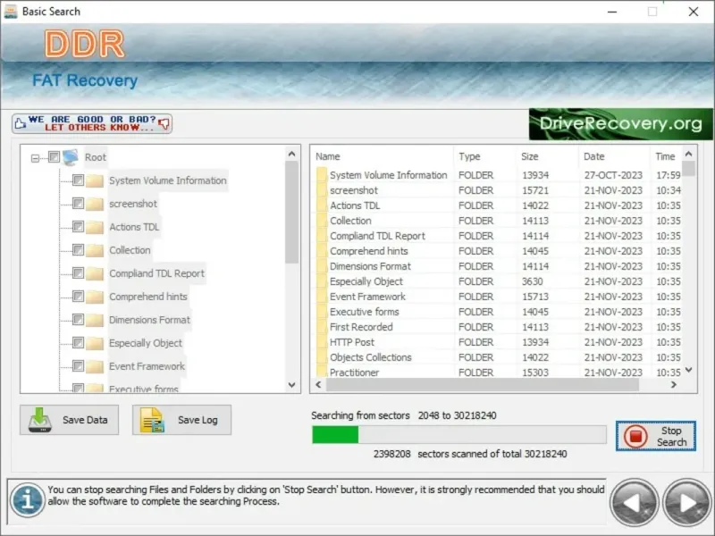Open the 'We are good or bad' feedback banner
Screen dimensions: 715x536
pos(92,123)
